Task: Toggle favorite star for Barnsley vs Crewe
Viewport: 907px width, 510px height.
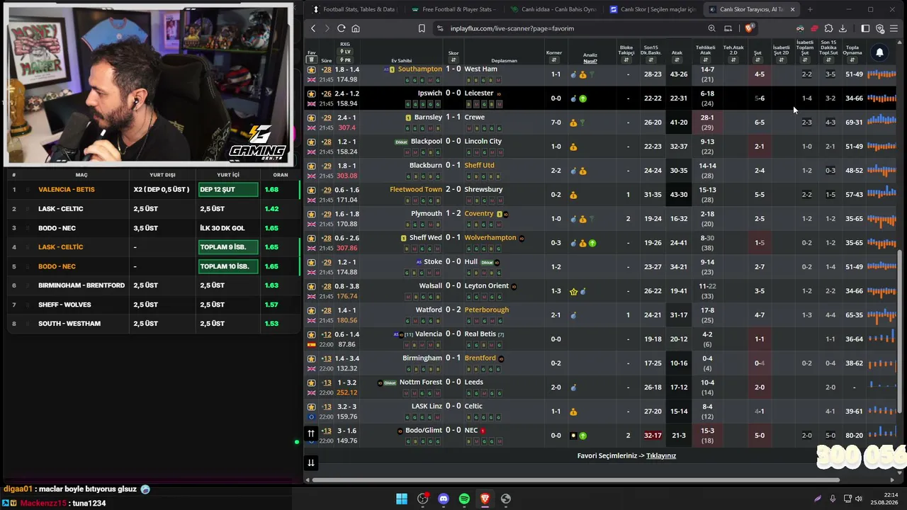Action: pos(311,118)
